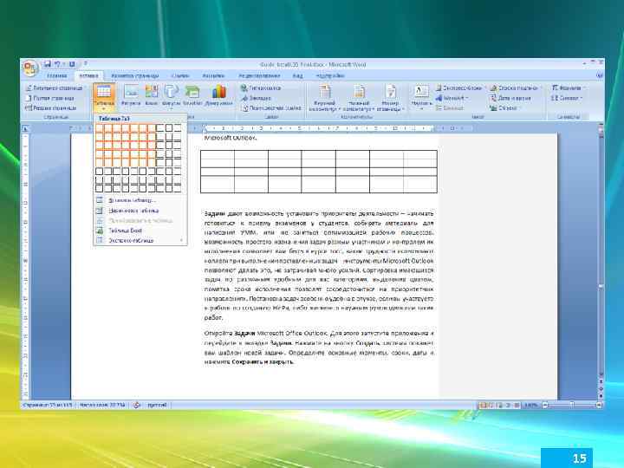Insert an object (Объект)
Image resolution: width=624 pixels, height=468 pixels.
[x=504, y=107]
